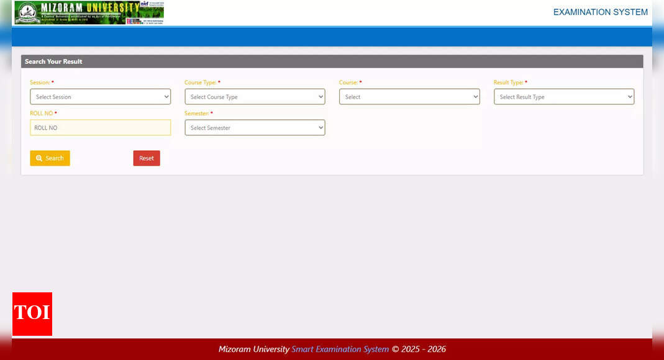Open the Select Semester dropdown

pos(255,128)
